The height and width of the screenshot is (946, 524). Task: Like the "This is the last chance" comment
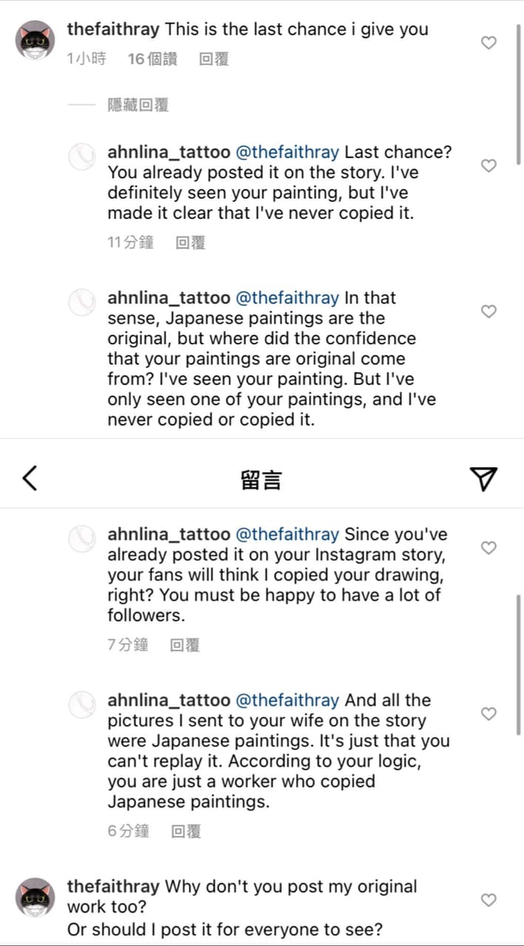pos(489,43)
